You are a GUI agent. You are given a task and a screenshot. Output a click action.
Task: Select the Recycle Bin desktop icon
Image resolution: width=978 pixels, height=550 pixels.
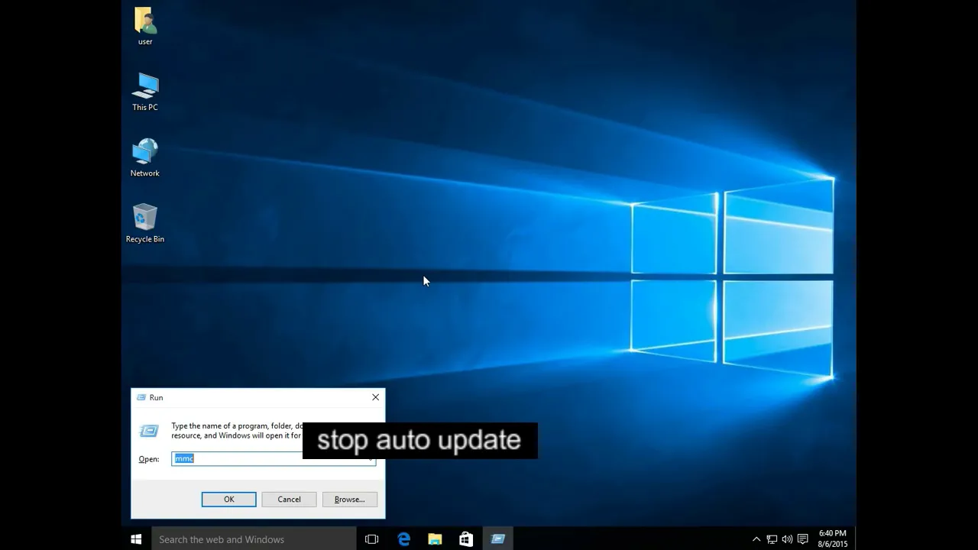coord(144,223)
